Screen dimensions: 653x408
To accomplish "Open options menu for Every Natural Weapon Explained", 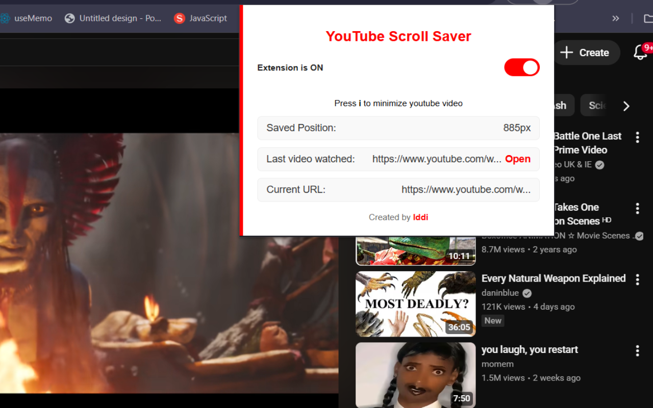I will tap(637, 279).
